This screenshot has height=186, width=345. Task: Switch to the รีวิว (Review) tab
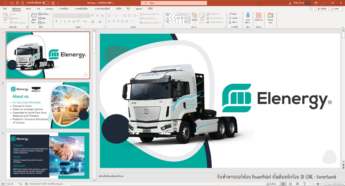point(129,9)
